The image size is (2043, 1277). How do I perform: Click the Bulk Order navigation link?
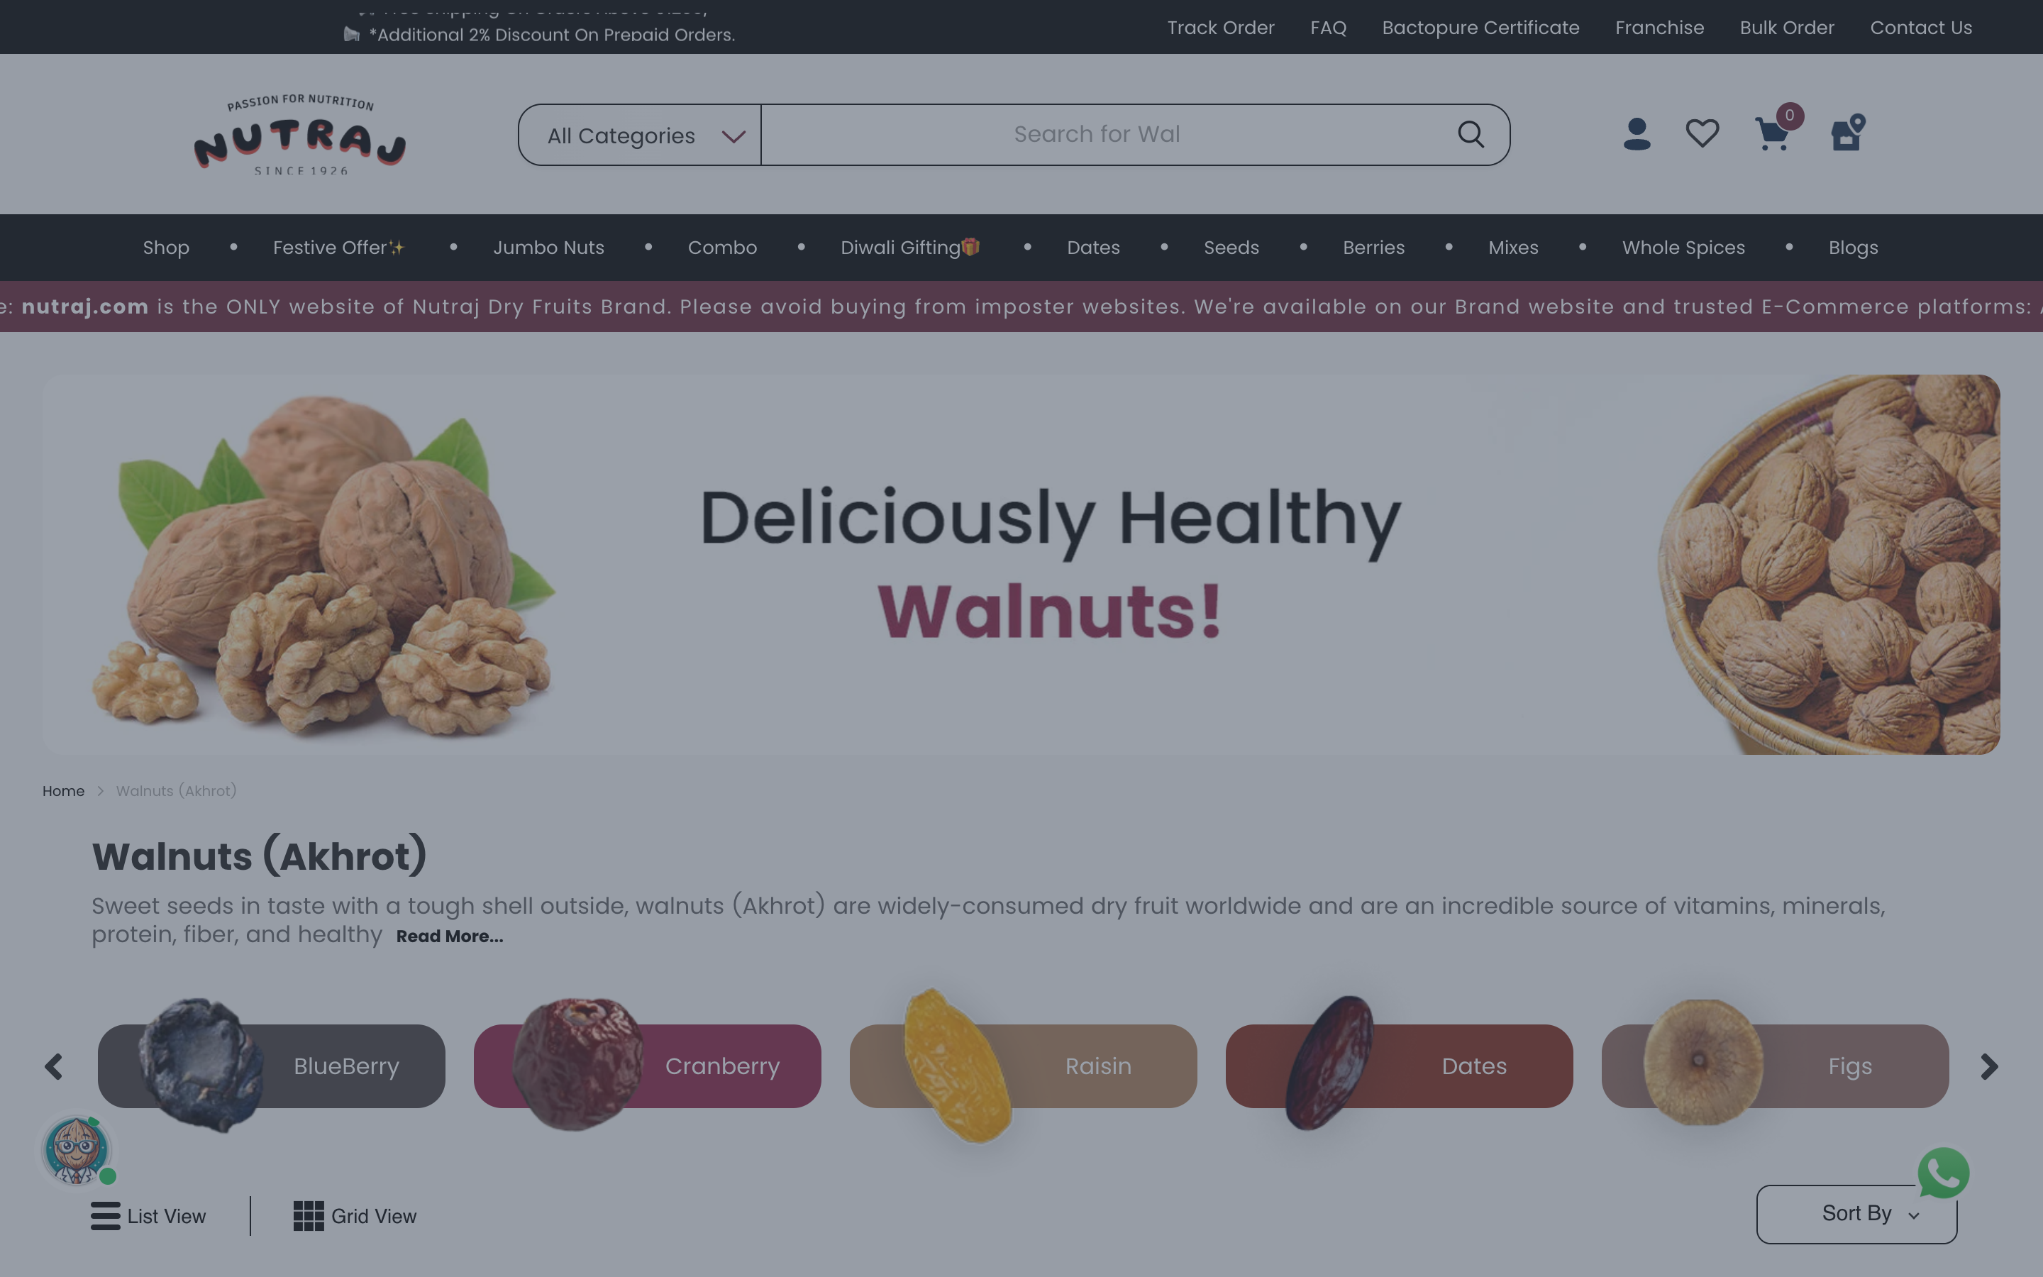point(1787,26)
